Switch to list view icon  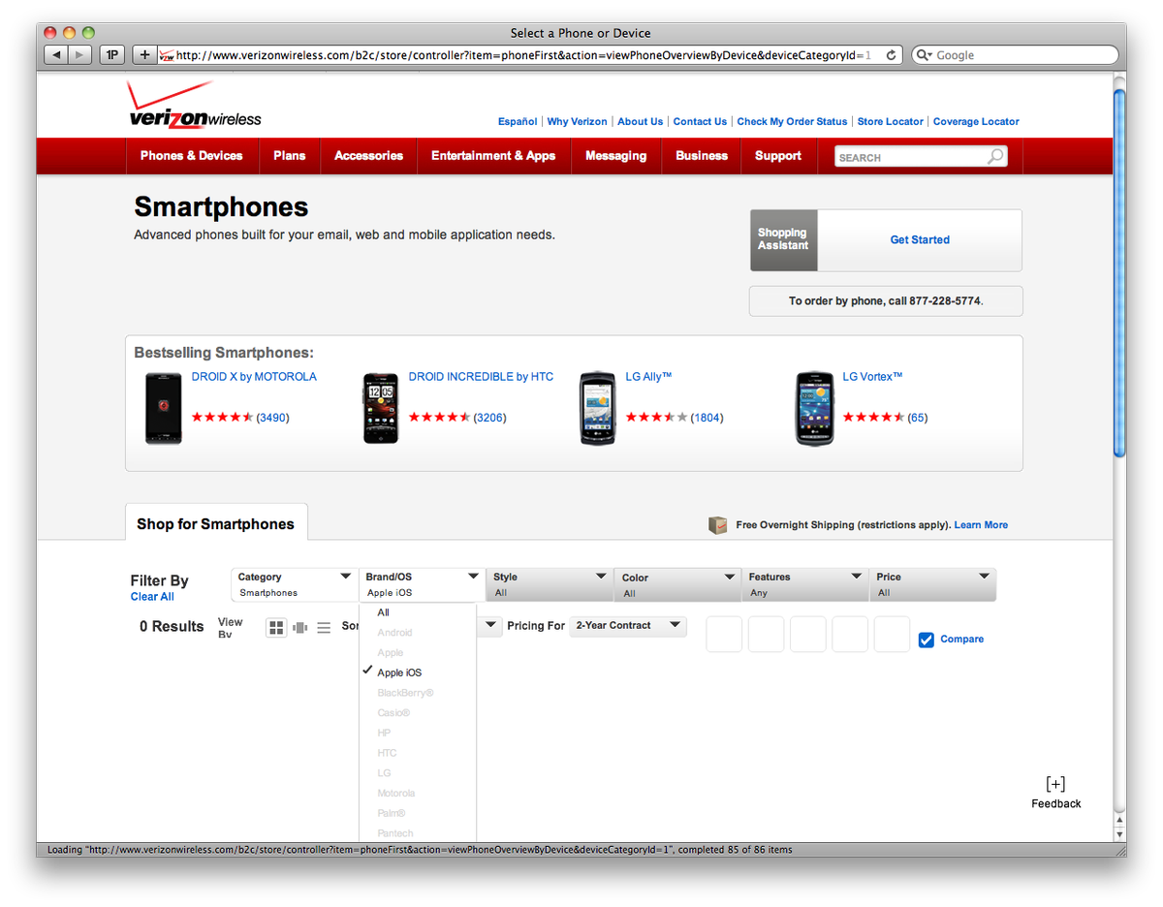[x=324, y=627]
